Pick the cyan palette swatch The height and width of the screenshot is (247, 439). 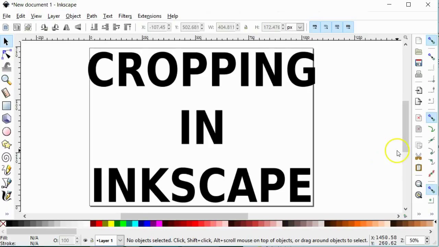pos(135,224)
